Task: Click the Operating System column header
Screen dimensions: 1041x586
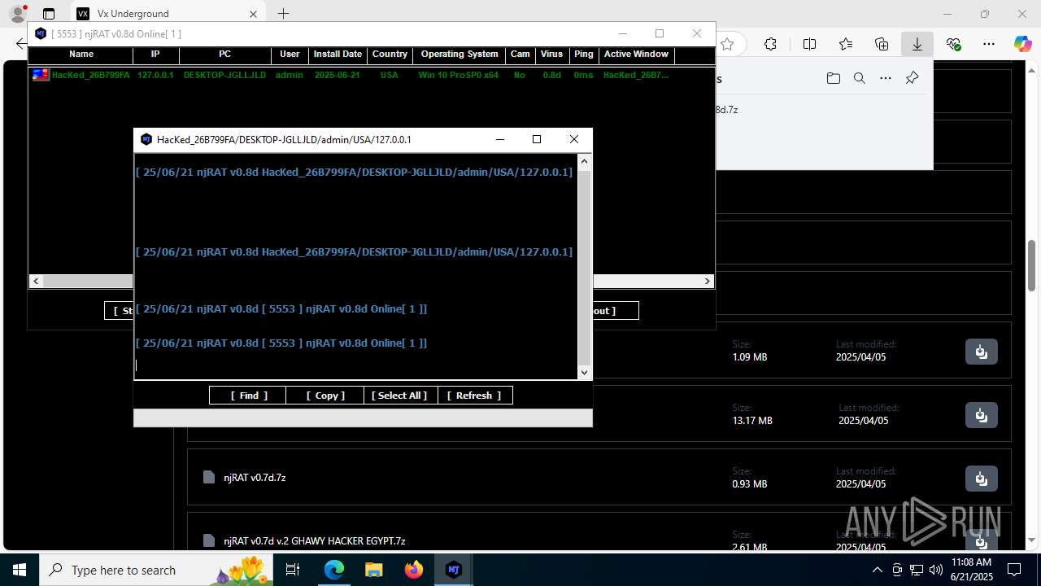Action: pyautogui.click(x=460, y=55)
